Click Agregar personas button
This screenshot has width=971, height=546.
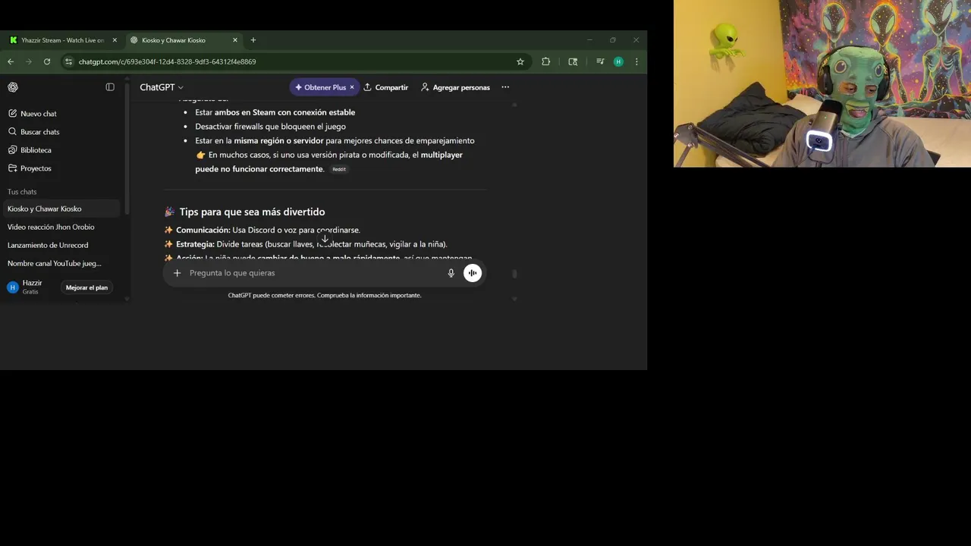point(455,87)
